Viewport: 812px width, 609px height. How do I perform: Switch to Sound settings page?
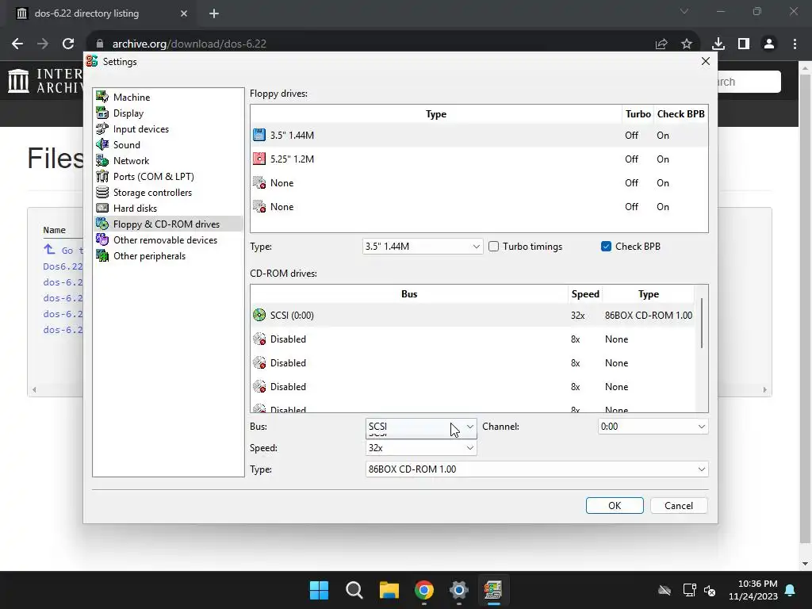coord(126,144)
